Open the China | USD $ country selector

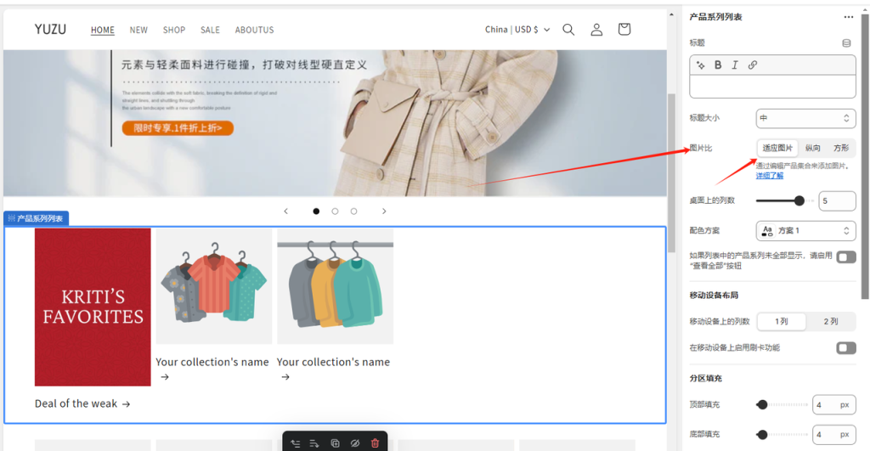point(517,30)
